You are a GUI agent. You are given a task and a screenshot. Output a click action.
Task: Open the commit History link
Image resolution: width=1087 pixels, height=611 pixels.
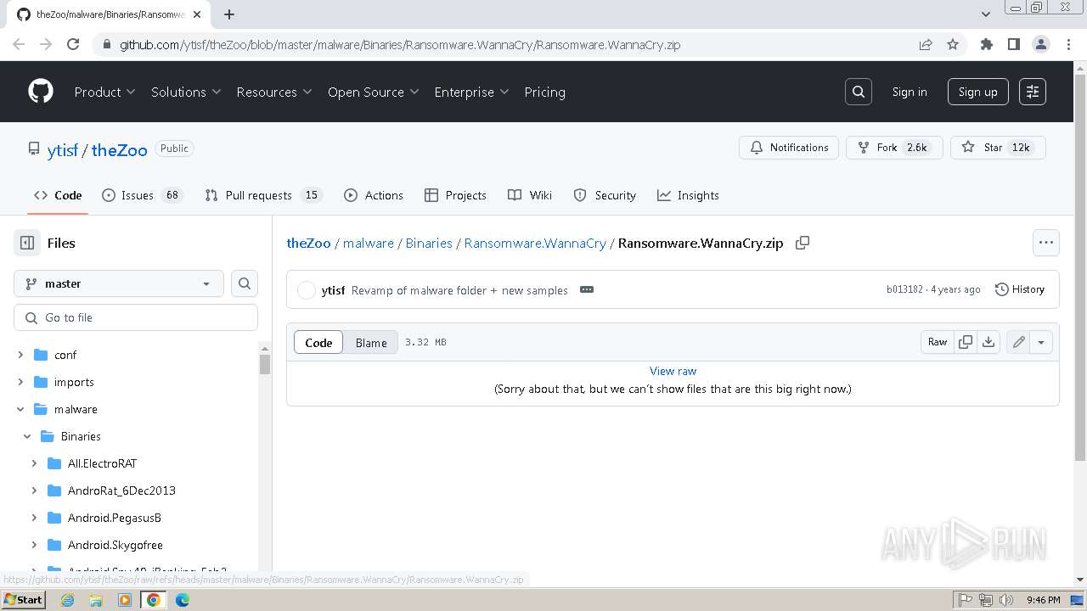[x=1020, y=289]
